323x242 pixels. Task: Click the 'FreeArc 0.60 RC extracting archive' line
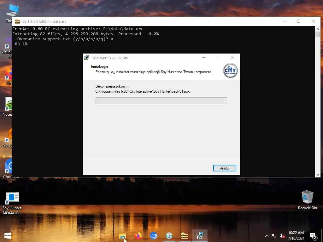pyautogui.click(x=78, y=29)
